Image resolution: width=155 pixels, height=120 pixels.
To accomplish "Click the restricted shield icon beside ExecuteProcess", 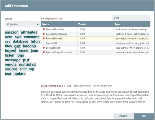I will (44, 38).
